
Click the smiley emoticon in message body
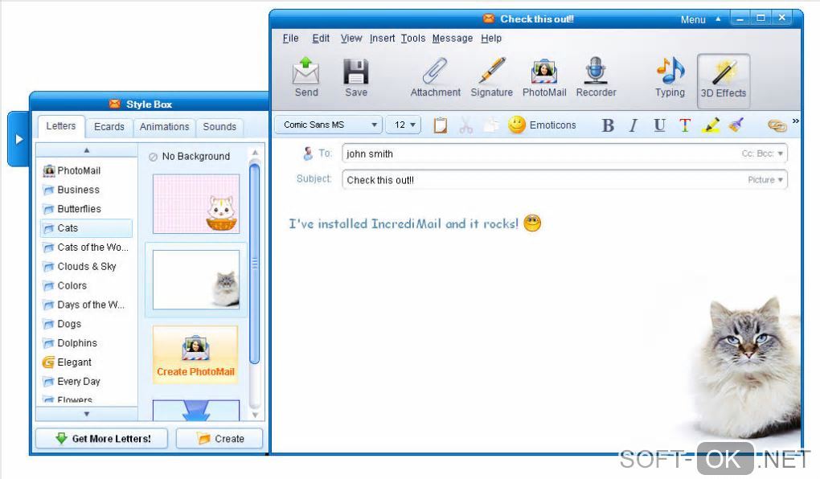(x=532, y=223)
